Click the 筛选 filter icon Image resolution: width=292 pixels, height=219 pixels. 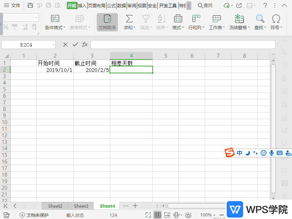tap(146, 19)
